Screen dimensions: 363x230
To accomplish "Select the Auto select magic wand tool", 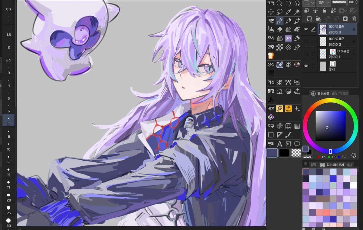I will tap(297, 12).
